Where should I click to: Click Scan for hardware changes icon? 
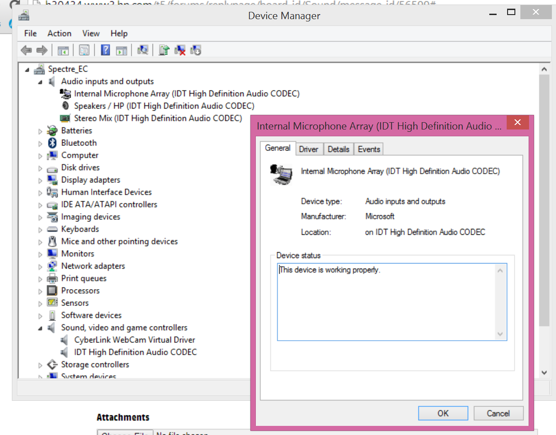tap(143, 50)
